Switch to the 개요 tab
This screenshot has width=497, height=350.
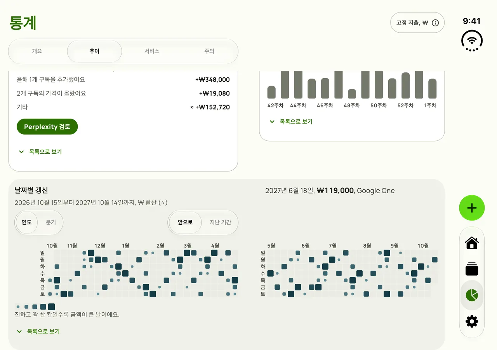[37, 51]
